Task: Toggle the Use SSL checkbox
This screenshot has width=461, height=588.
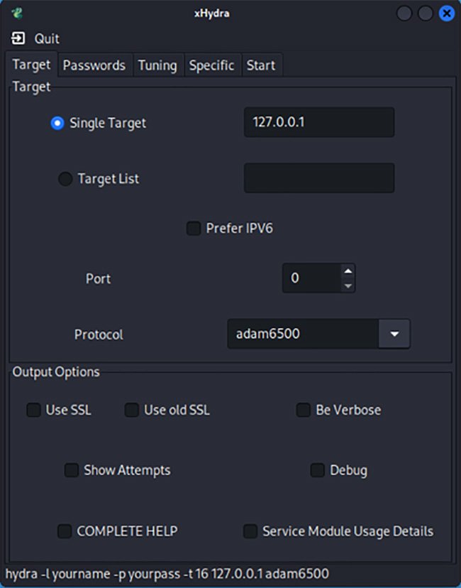Action: click(33, 410)
